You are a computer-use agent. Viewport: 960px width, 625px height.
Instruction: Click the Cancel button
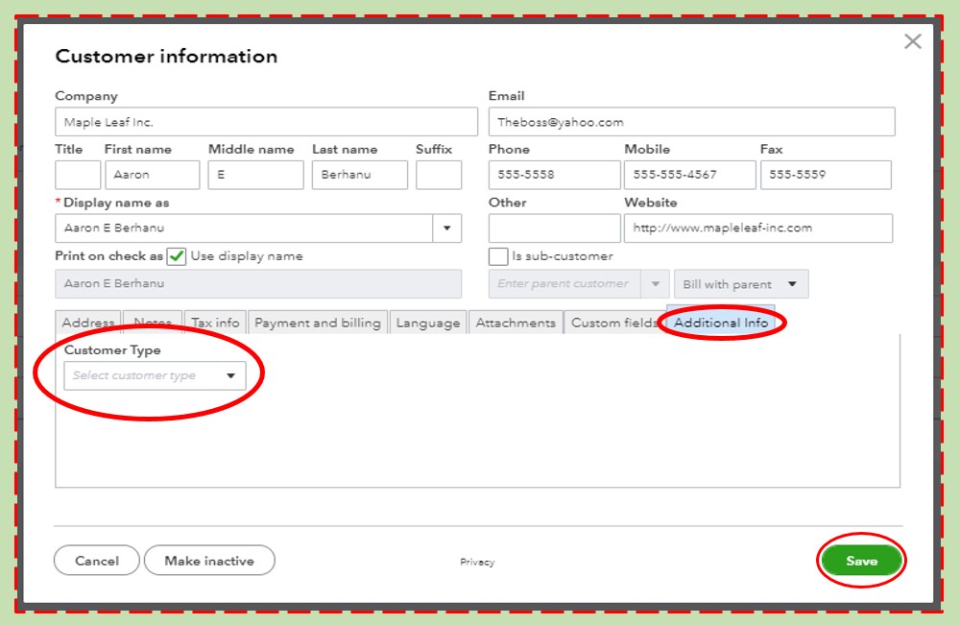(x=96, y=561)
